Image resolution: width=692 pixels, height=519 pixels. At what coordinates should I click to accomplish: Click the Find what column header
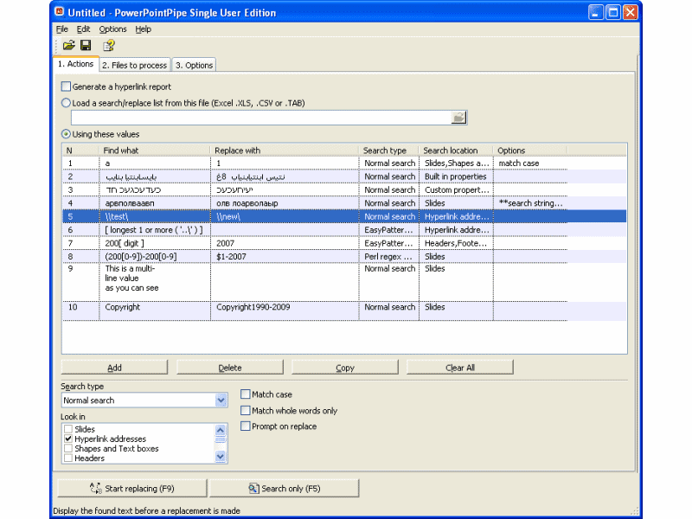click(x=155, y=151)
